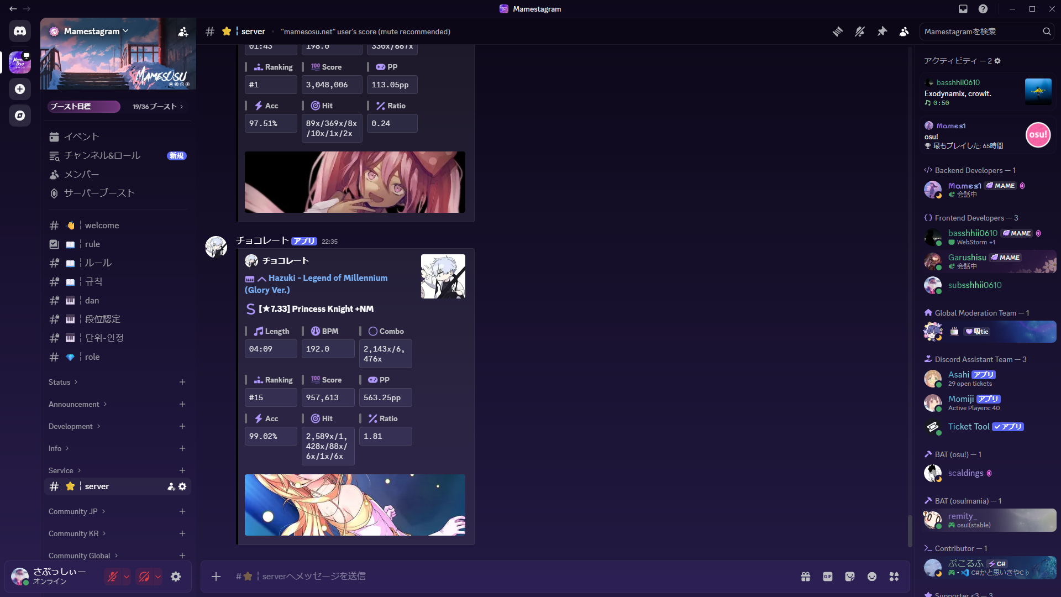Open the sticker picker icon
Screen dimensions: 1061x597
850,577
